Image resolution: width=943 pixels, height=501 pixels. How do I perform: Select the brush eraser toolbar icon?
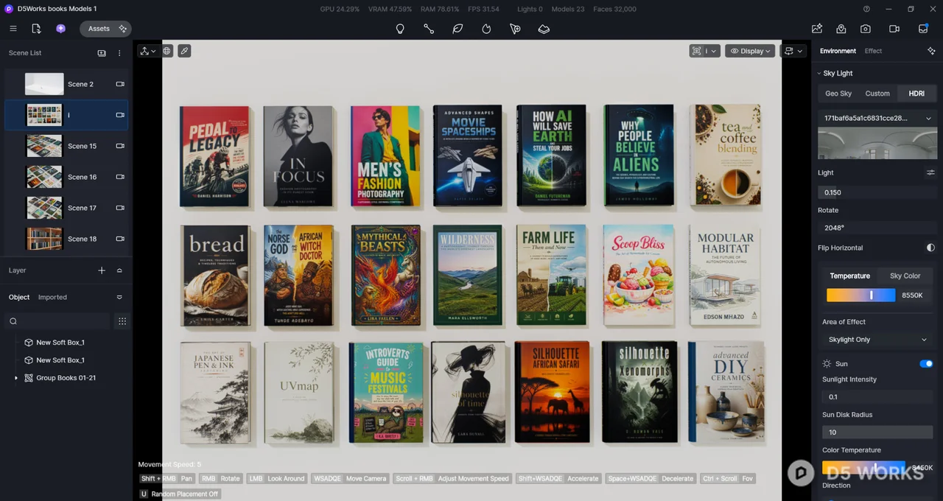[x=544, y=29]
